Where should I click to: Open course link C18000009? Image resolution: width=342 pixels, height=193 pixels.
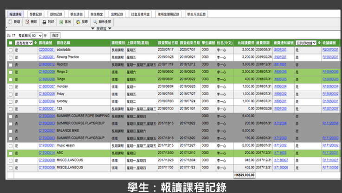pyautogui.click(x=47, y=72)
